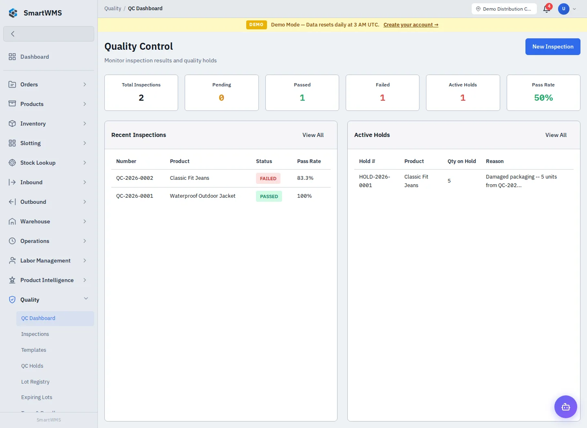Open the Demo Distribution warehouse selector
587x428 pixels.
click(x=504, y=9)
